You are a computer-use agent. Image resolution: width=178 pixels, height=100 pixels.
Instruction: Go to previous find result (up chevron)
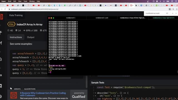tap(172, 13)
